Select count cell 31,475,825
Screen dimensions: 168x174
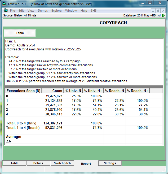[x=53, y=96]
